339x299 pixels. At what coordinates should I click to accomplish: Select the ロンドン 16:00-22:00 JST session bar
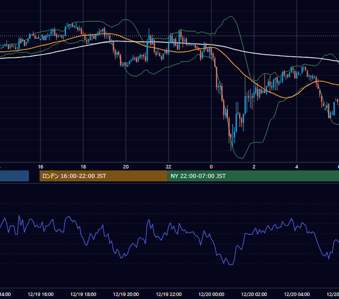pos(104,176)
